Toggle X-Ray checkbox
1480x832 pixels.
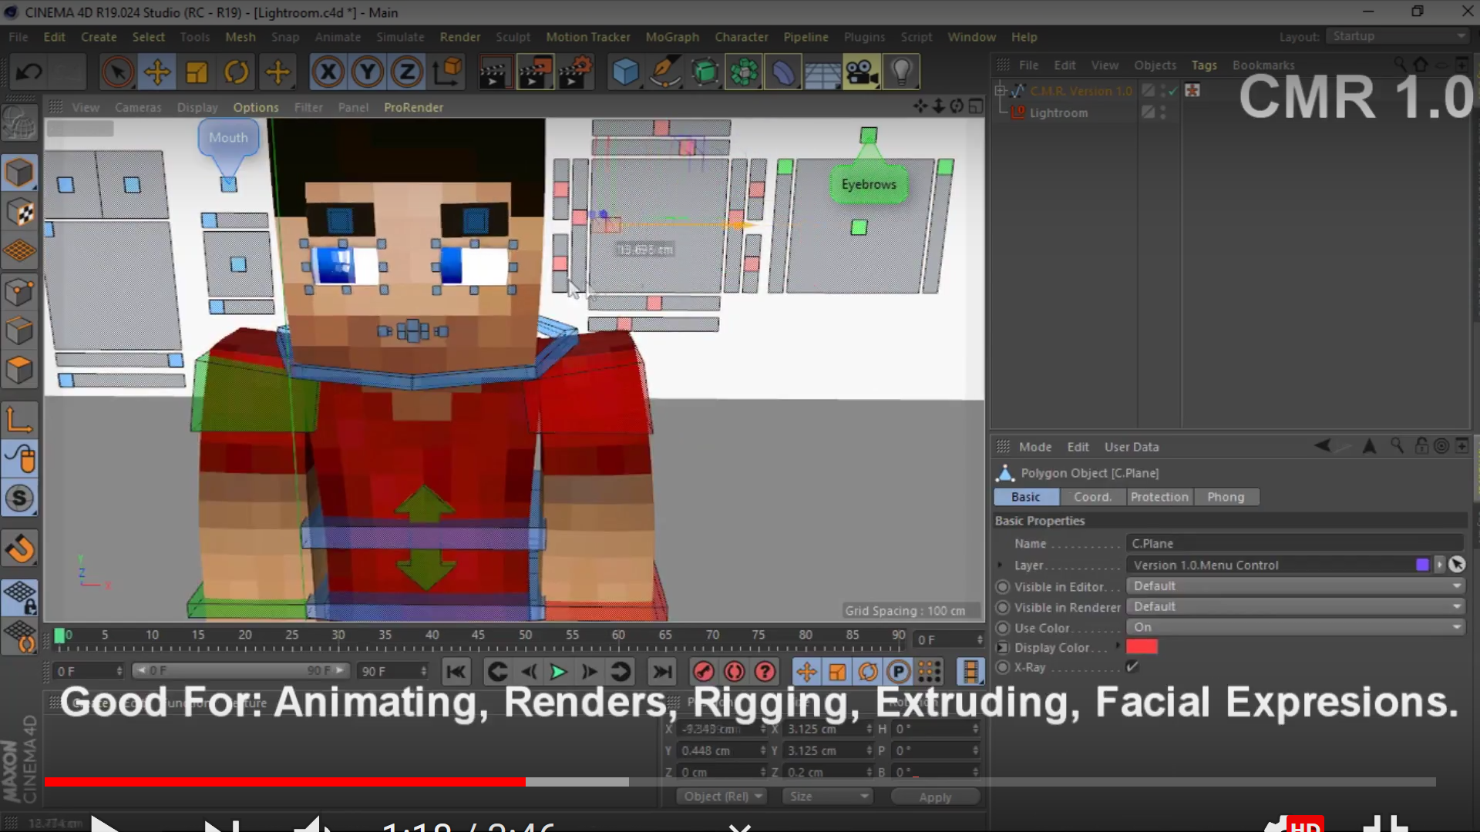click(1132, 667)
